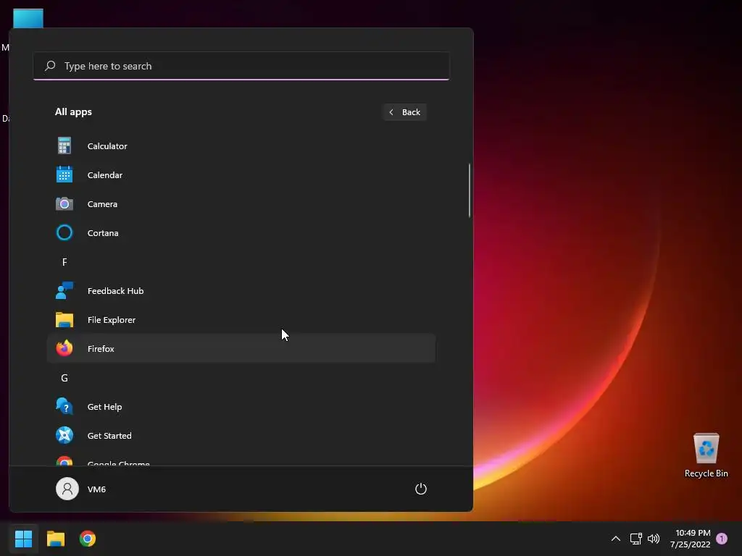
Task: Open the Cortana circle icon
Action: click(64, 232)
